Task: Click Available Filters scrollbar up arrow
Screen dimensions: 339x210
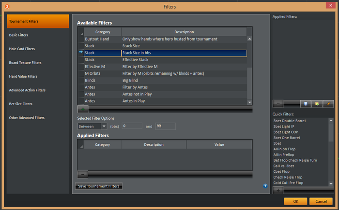Action: tap(249, 39)
